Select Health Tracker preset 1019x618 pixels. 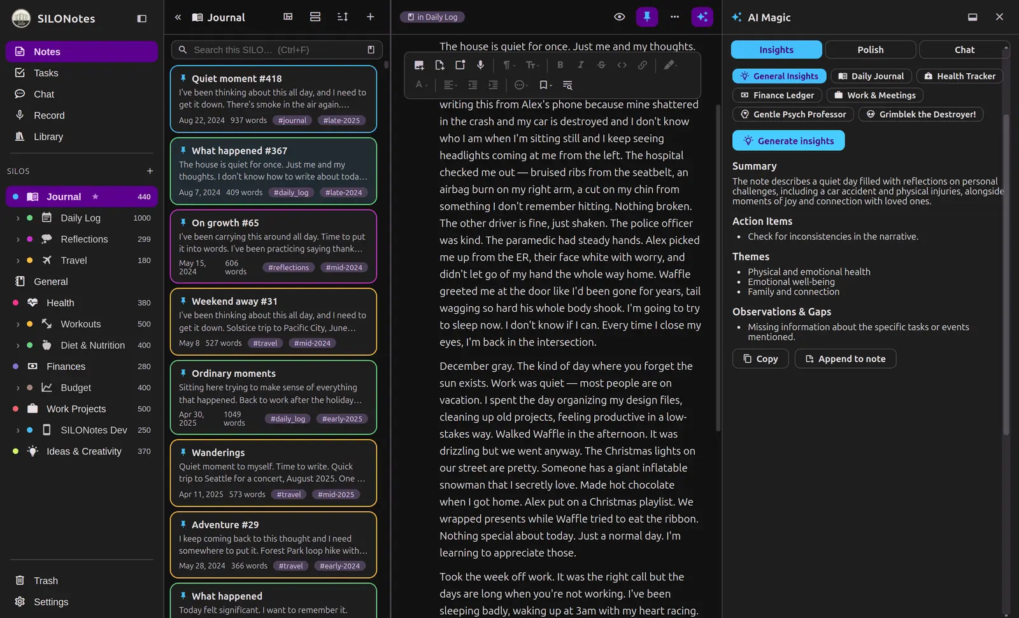[x=959, y=76]
